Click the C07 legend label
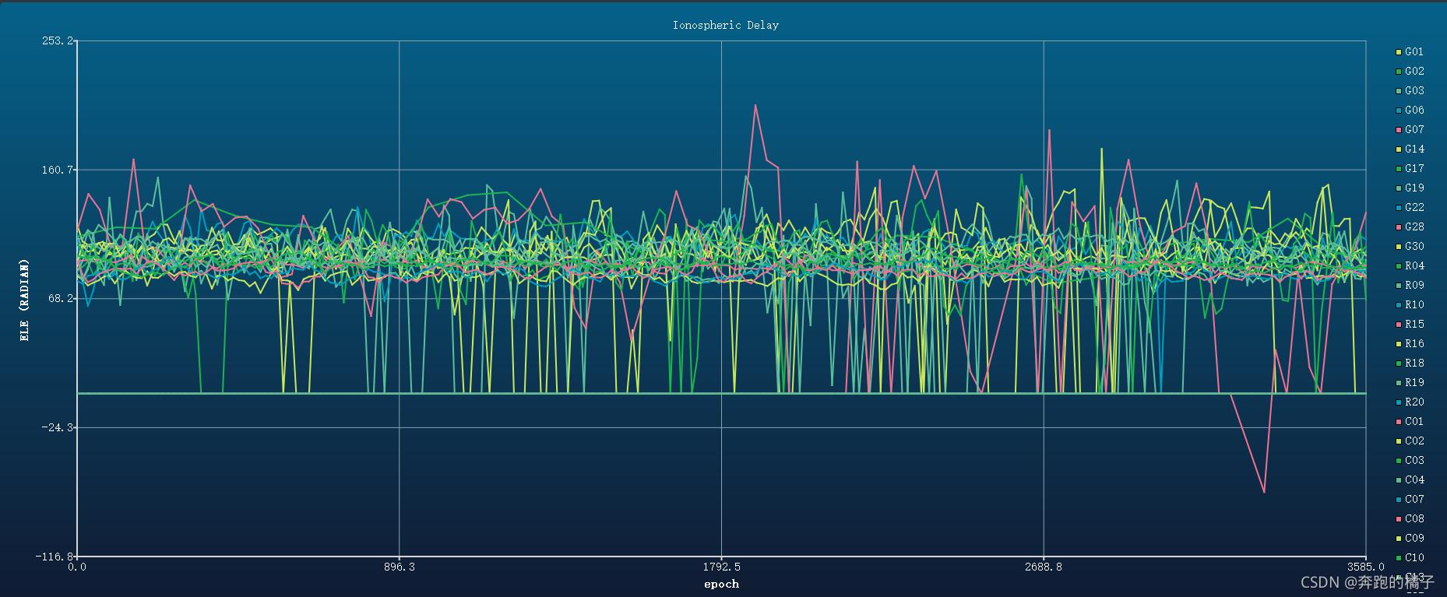The height and width of the screenshot is (597, 1447). 1410,500
